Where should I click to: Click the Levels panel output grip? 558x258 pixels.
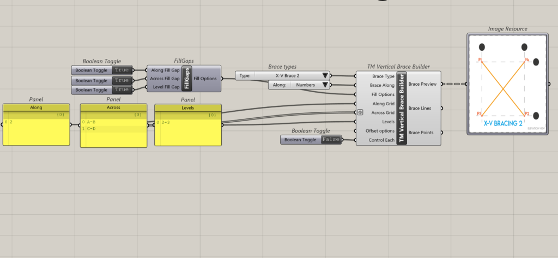click(222, 124)
